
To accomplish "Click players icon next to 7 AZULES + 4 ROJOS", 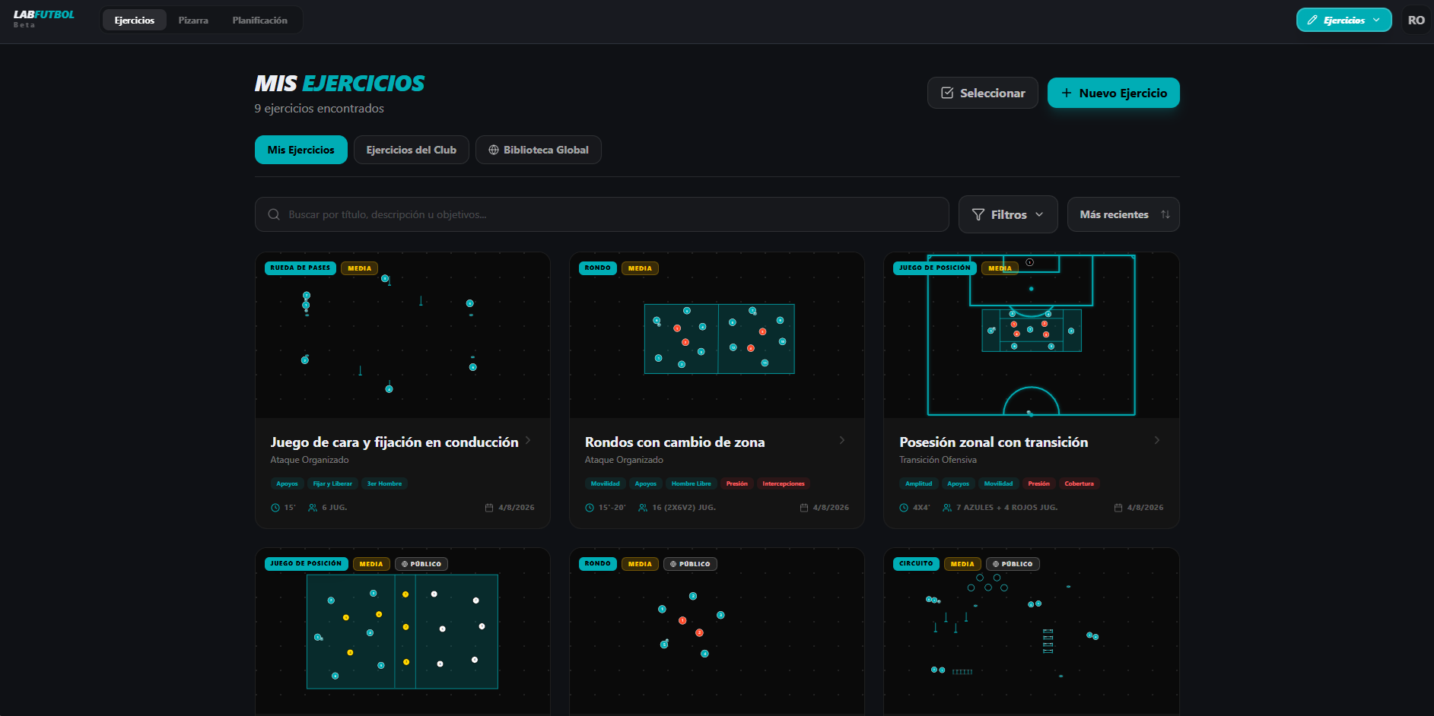I will click(947, 508).
